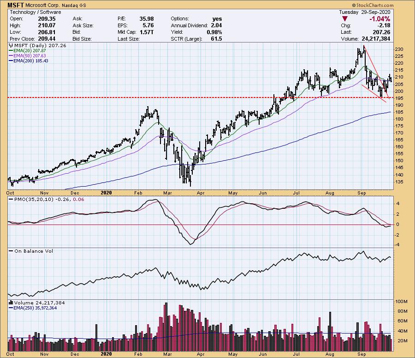The width and height of the screenshot is (415, 358).
Task: Click the StockCharts.com copyright label
Action: [373, 5]
